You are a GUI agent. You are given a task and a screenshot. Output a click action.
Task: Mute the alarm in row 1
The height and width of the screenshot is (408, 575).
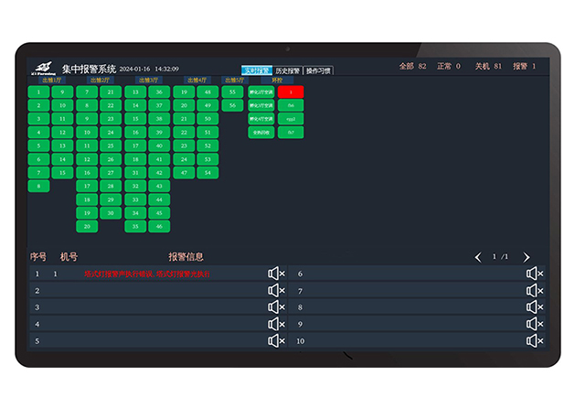(x=276, y=274)
